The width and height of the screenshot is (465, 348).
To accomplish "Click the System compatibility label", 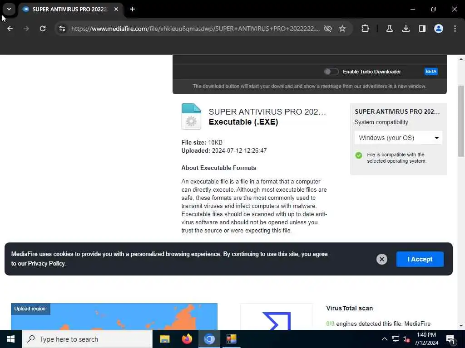I will pos(381,122).
